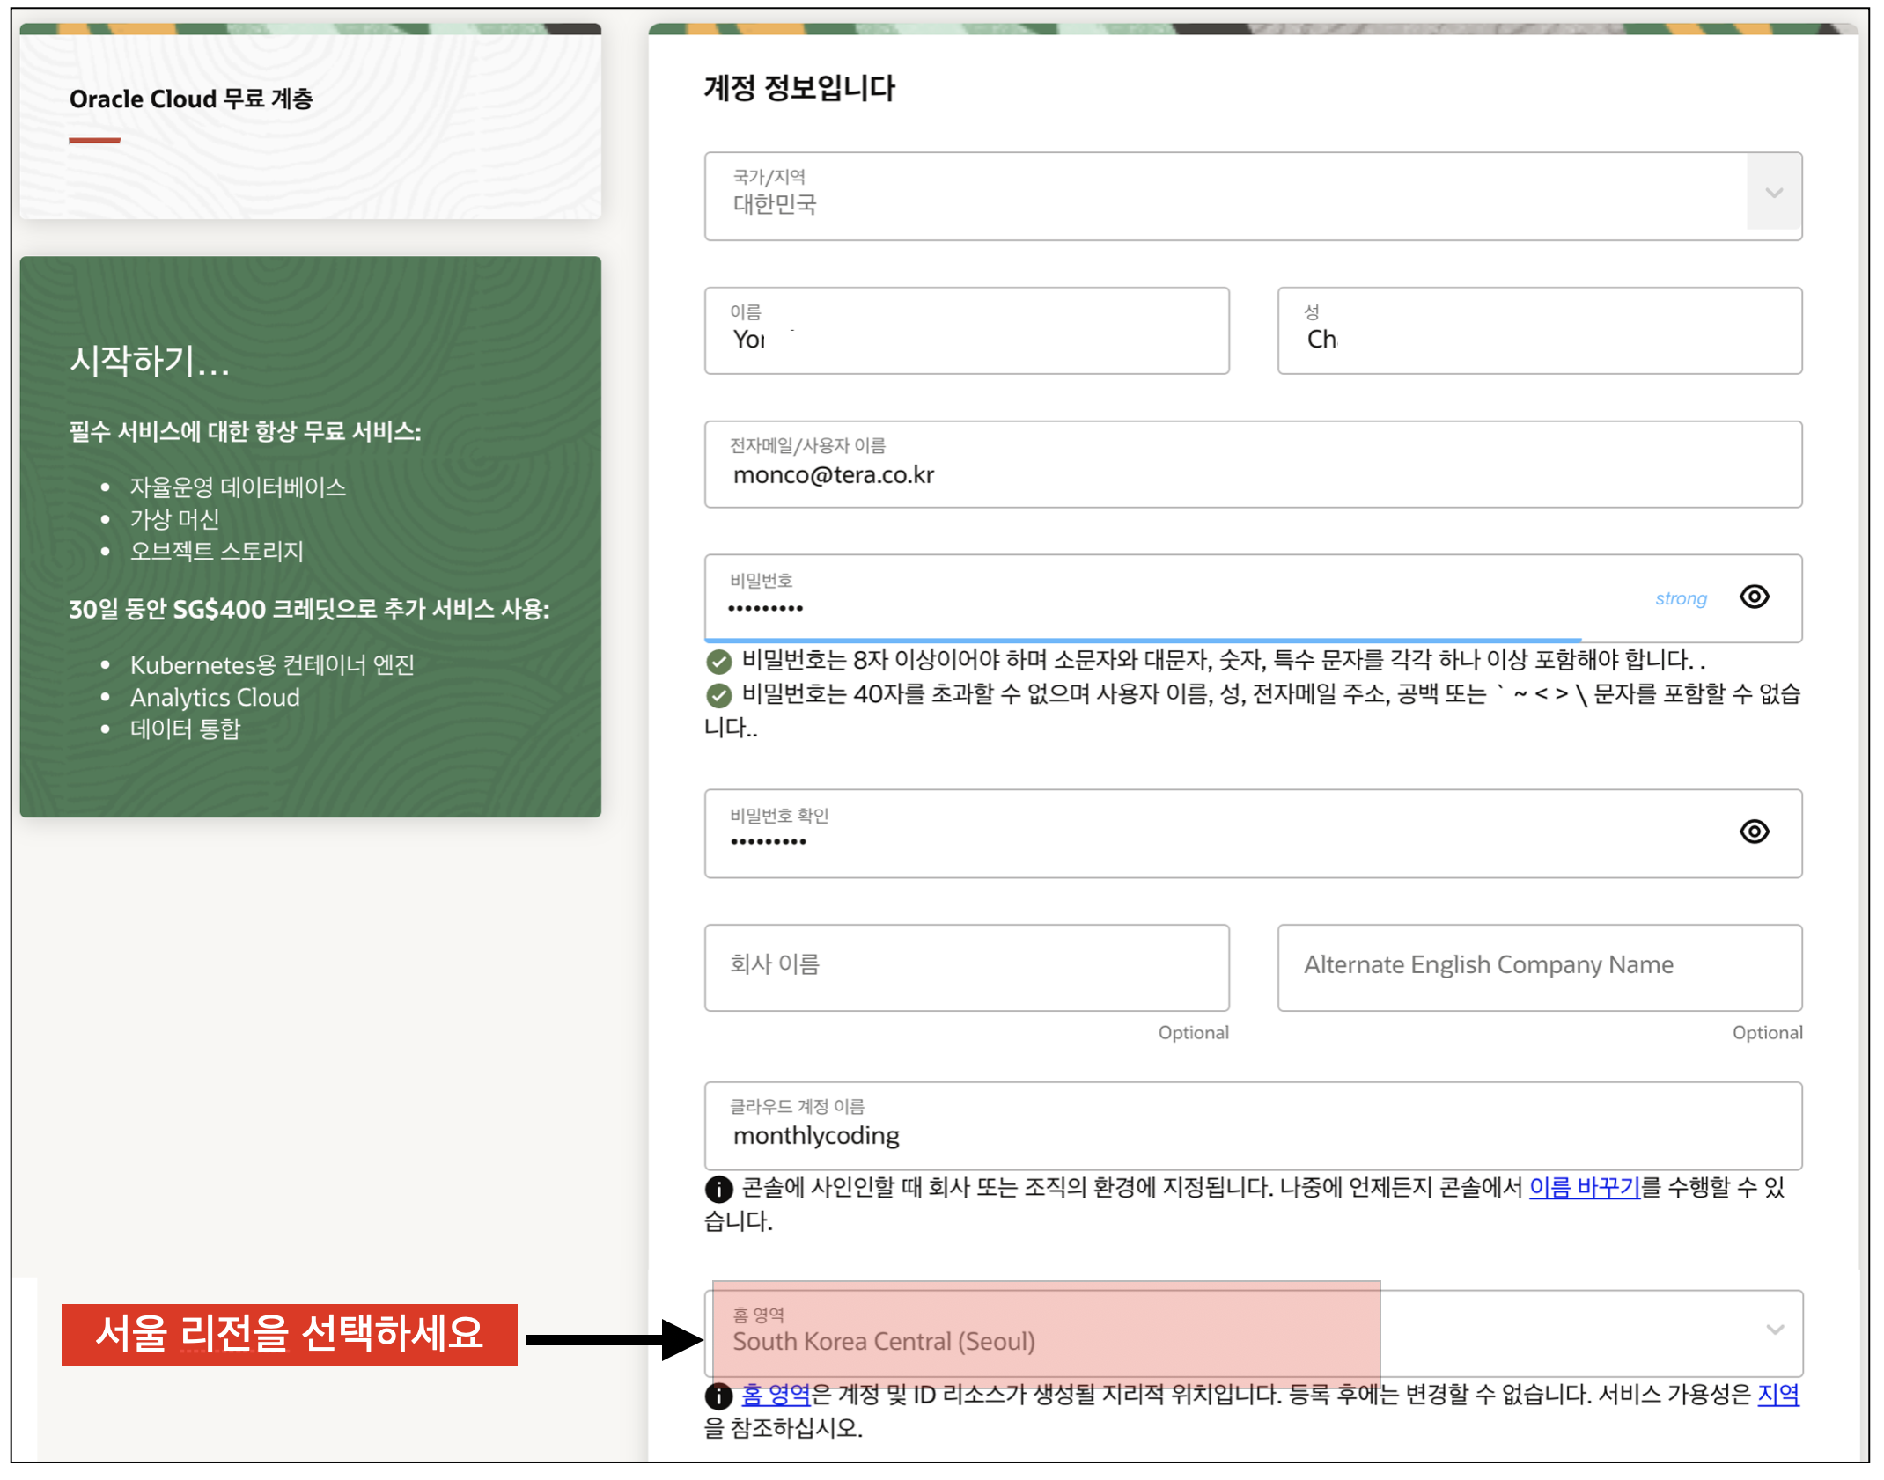Screen dimensions: 1884x1480
Task: Click the 30일 동안 SG$400 크레딧 text
Action: pyautogui.click(x=309, y=609)
